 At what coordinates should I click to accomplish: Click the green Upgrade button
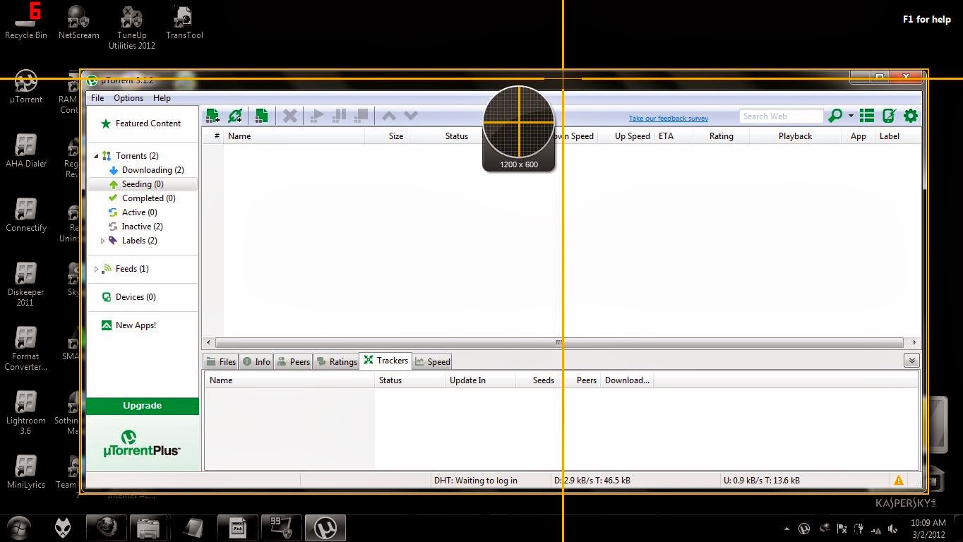(143, 406)
